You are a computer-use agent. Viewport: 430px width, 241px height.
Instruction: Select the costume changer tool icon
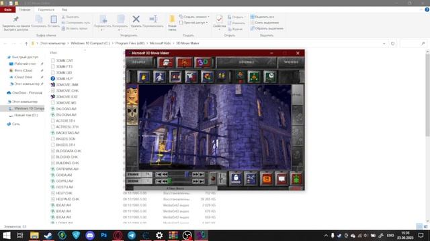[x=191, y=77]
